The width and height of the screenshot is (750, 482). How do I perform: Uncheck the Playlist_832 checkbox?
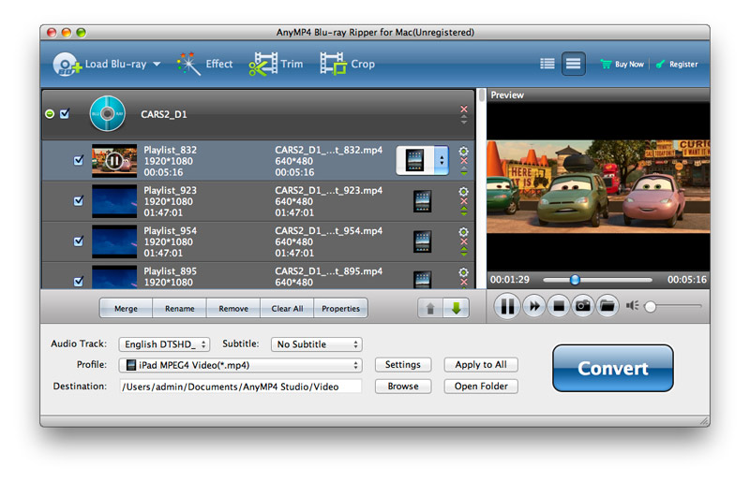point(79,160)
